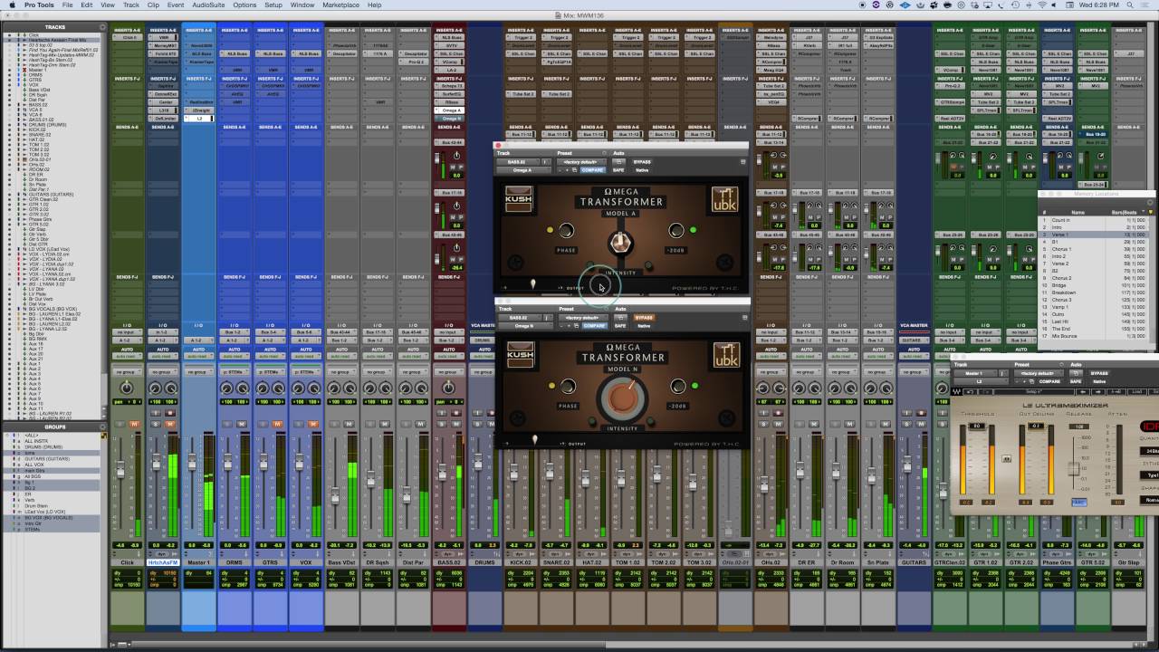Open automation mode dropdown on Click track
The width and height of the screenshot is (1159, 652).
(x=127, y=356)
